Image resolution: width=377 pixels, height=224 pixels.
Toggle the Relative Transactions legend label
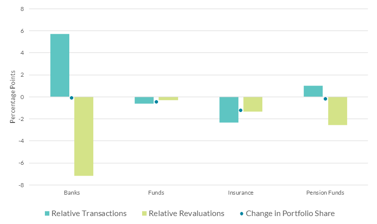click(x=89, y=214)
